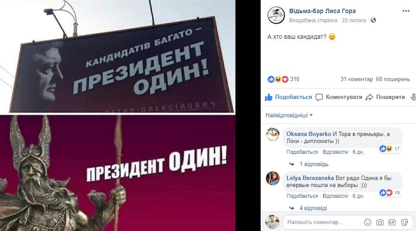This screenshot has height=231, width=416.
Task: Click the thumbs-up Подобається icon
Action: [x=268, y=97]
